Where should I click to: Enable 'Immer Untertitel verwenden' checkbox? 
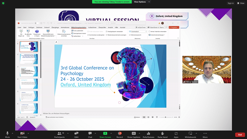(149, 31)
